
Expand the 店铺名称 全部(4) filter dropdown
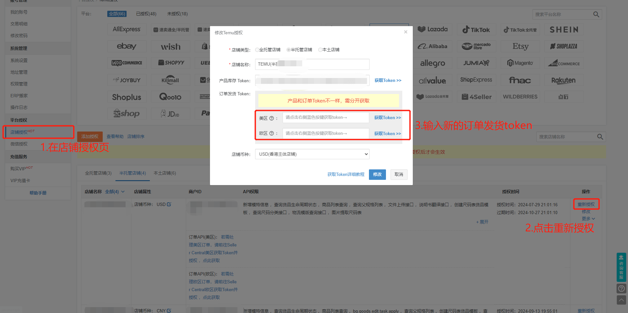click(x=115, y=192)
